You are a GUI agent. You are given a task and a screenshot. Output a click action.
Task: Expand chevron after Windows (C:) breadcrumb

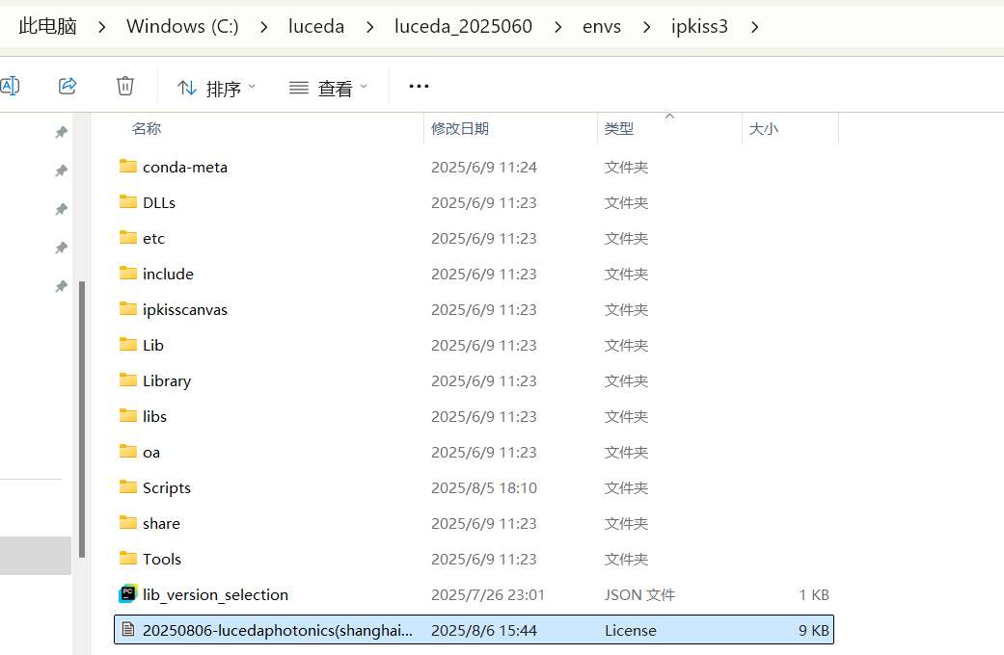click(264, 27)
